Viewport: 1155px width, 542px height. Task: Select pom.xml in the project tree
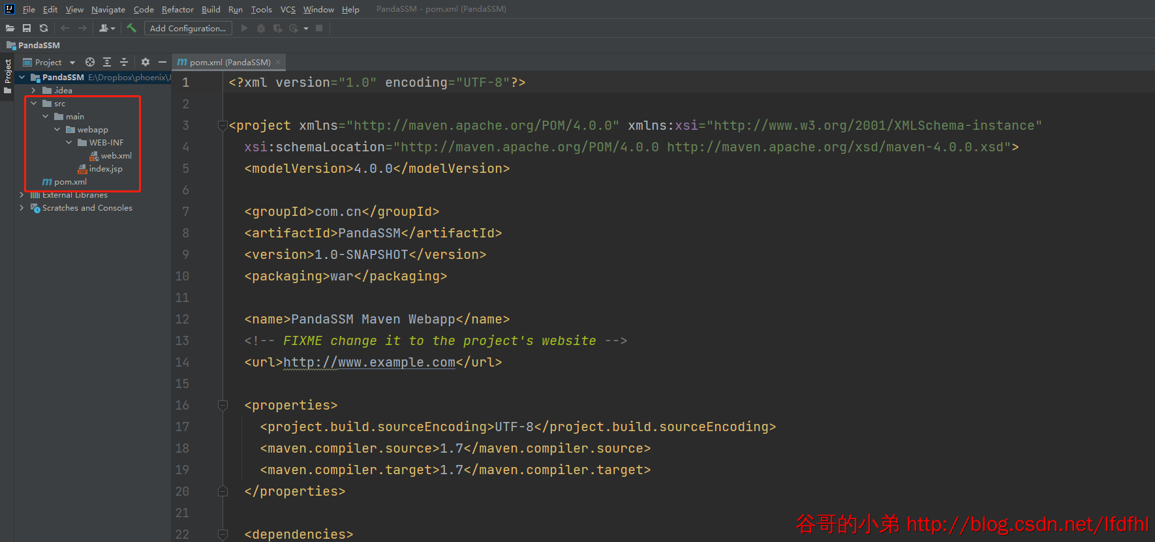pos(65,182)
